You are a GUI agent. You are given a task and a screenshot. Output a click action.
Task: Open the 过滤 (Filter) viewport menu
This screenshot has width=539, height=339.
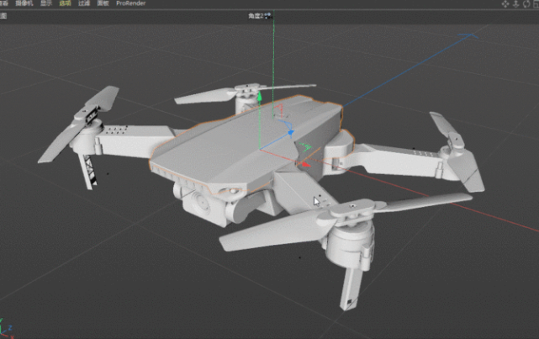(x=84, y=3)
